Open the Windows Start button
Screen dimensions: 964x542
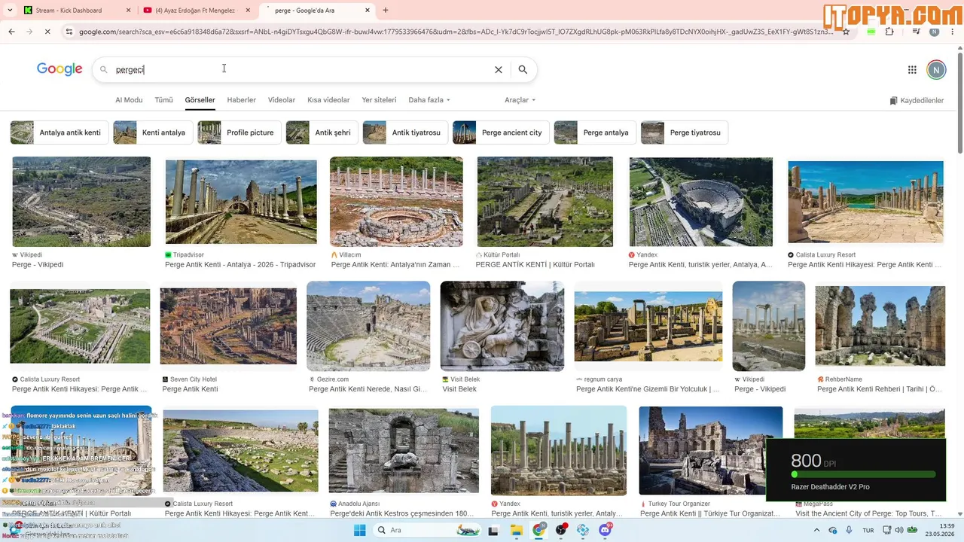[359, 530]
